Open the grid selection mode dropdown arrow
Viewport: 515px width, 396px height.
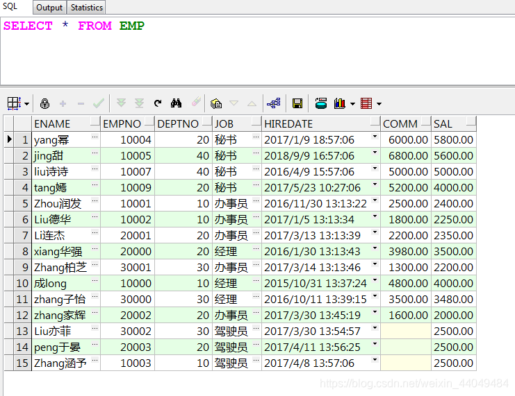coord(26,104)
